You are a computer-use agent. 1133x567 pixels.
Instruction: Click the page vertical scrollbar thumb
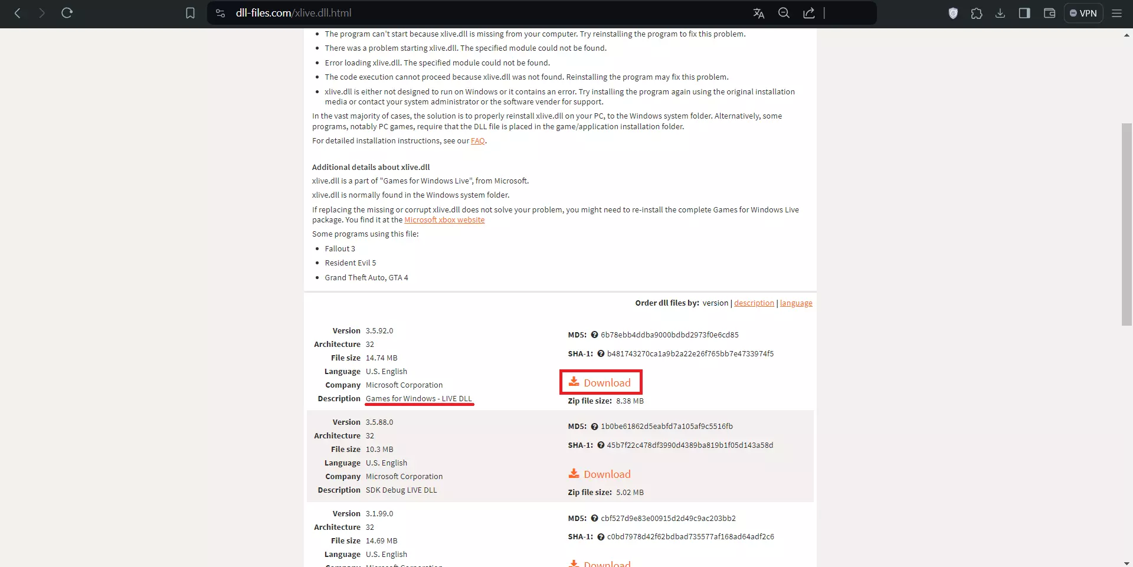point(1127,224)
